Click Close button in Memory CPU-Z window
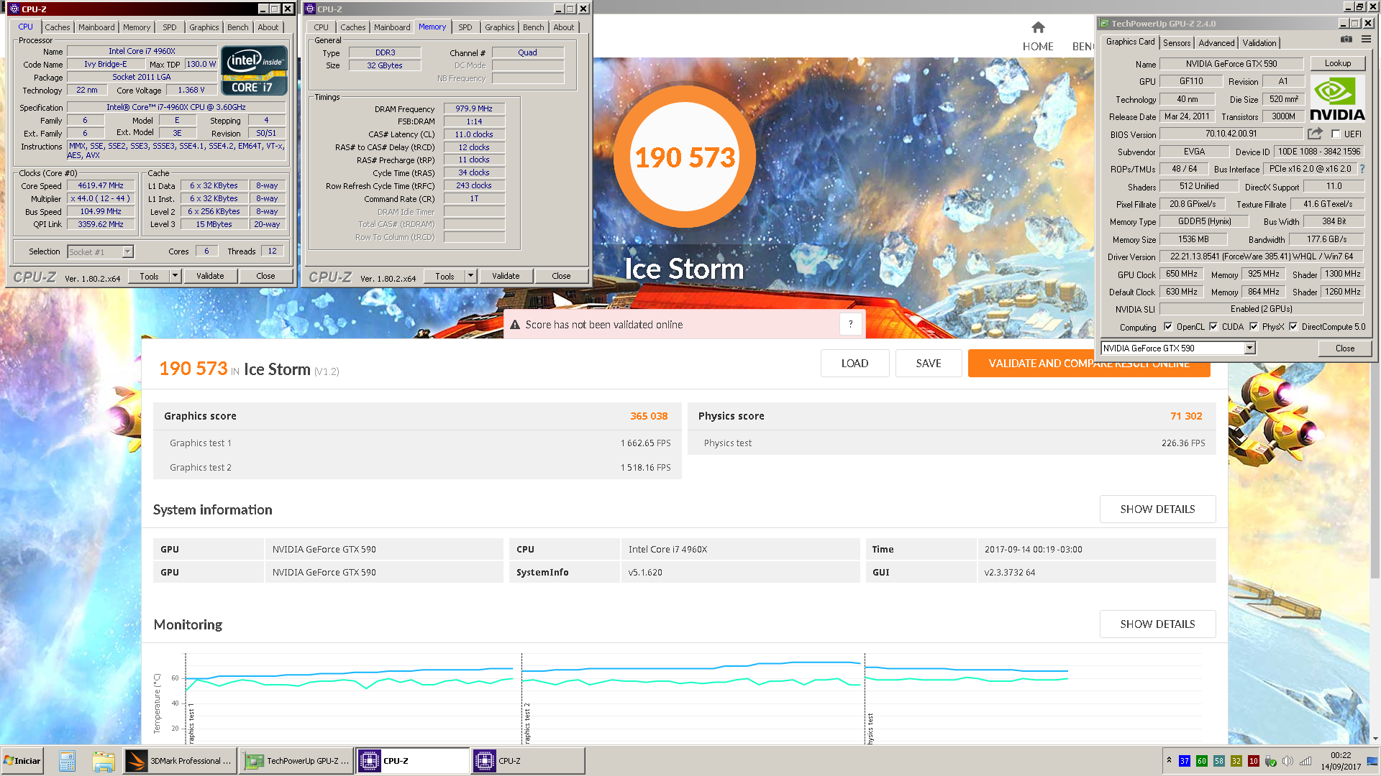 561,276
